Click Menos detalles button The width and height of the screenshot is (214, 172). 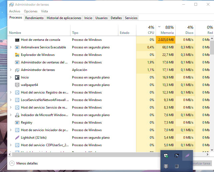click(24, 163)
